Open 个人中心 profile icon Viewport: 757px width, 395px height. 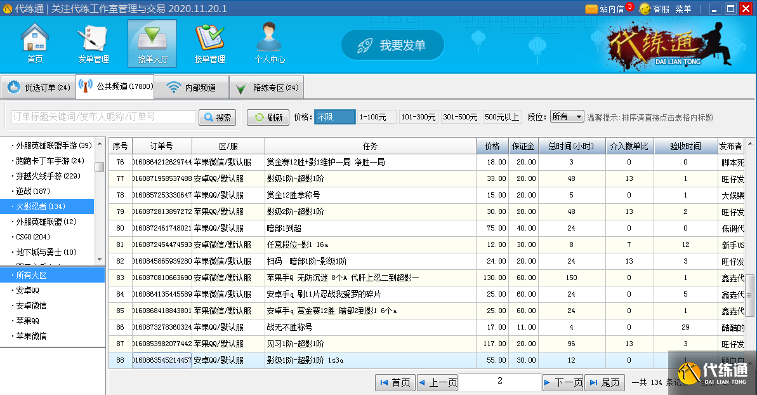pyautogui.click(x=269, y=38)
